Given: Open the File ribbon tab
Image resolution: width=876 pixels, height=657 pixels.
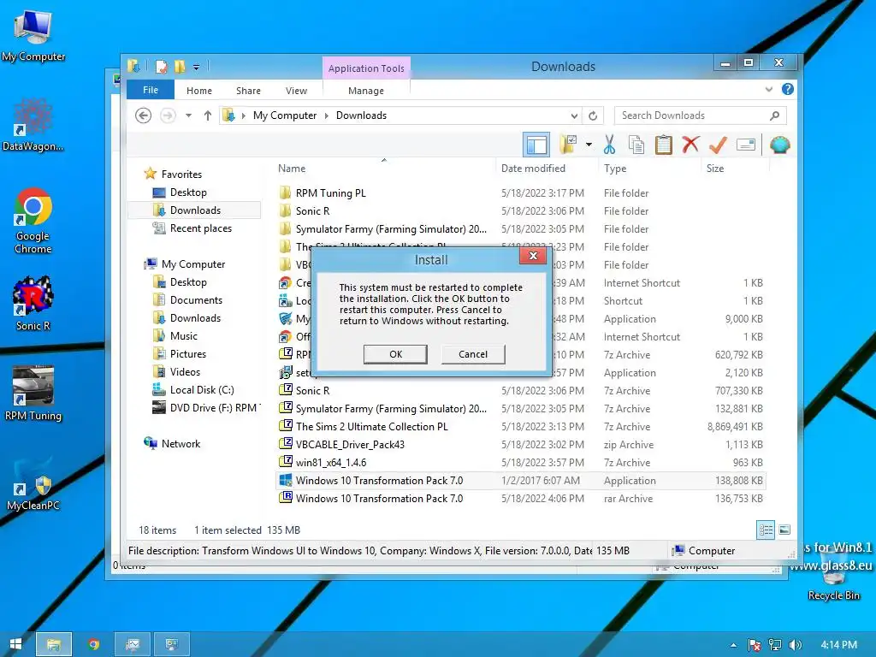Looking at the screenshot, I should [x=151, y=90].
